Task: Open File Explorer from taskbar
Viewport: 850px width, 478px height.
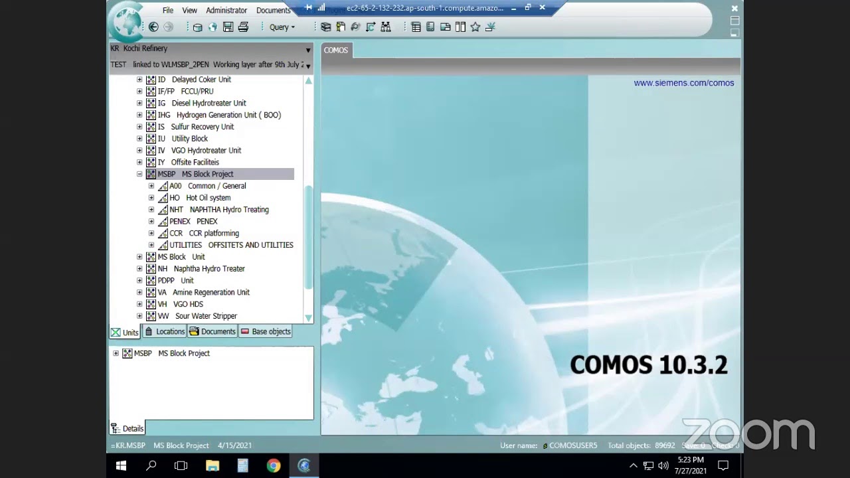Action: coord(212,465)
